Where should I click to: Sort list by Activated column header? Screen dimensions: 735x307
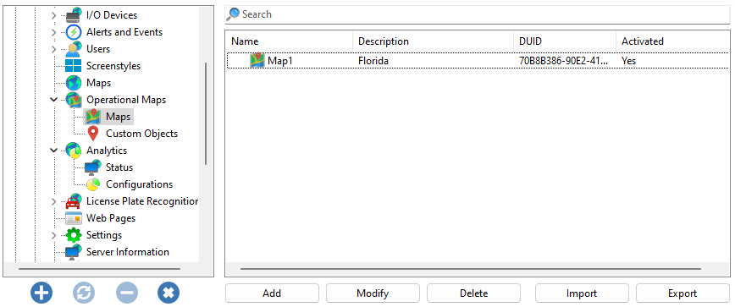click(x=673, y=41)
